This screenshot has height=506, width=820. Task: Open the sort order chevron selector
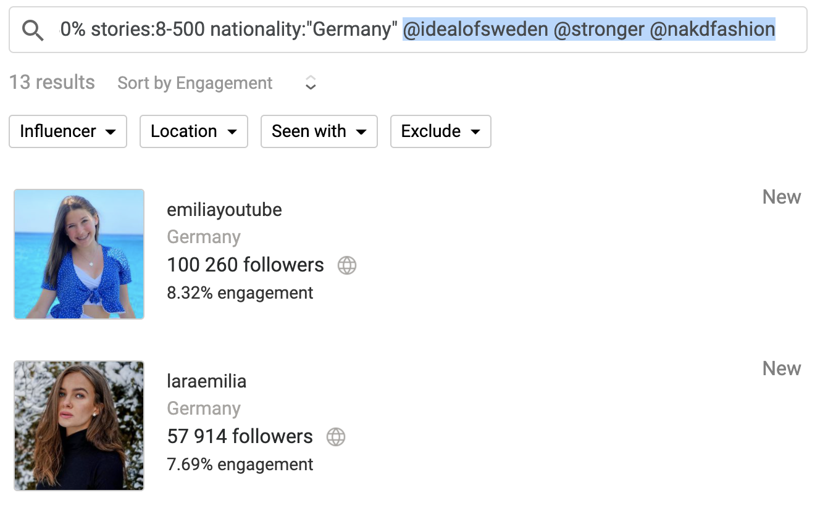coord(311,83)
